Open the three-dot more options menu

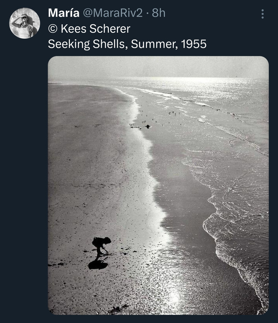[262, 14]
